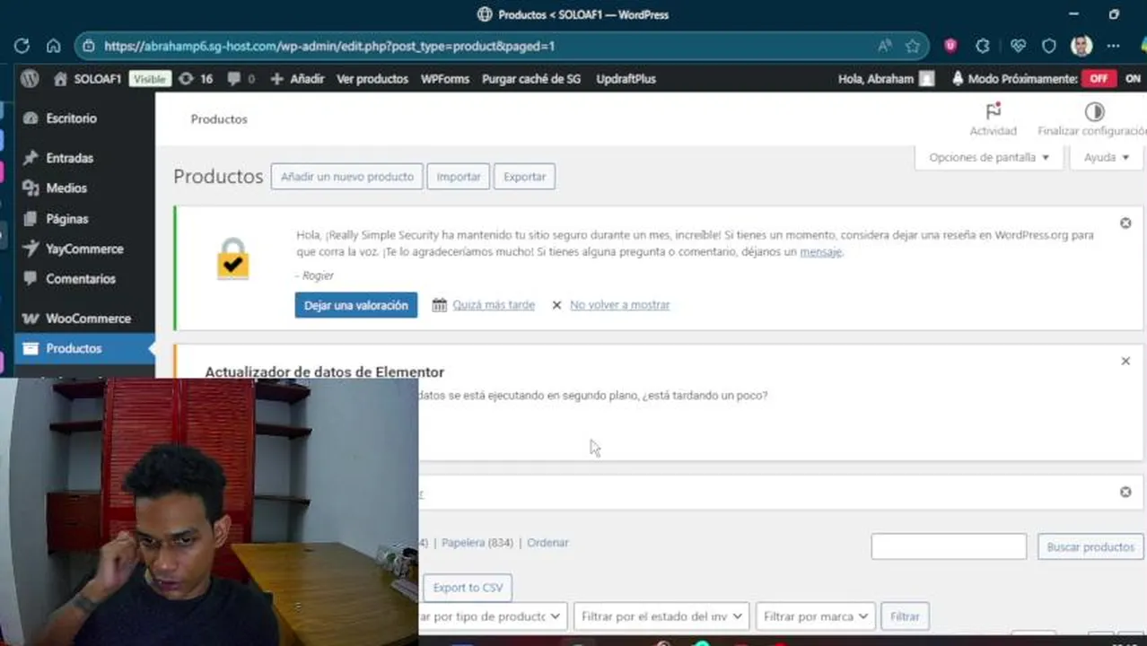Screen dimensions: 1147x646
Task: Open the Actividad flag panel
Action: 993,119
